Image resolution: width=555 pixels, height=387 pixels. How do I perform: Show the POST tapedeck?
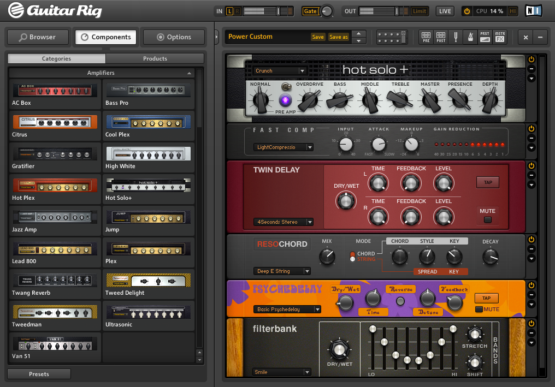click(441, 37)
